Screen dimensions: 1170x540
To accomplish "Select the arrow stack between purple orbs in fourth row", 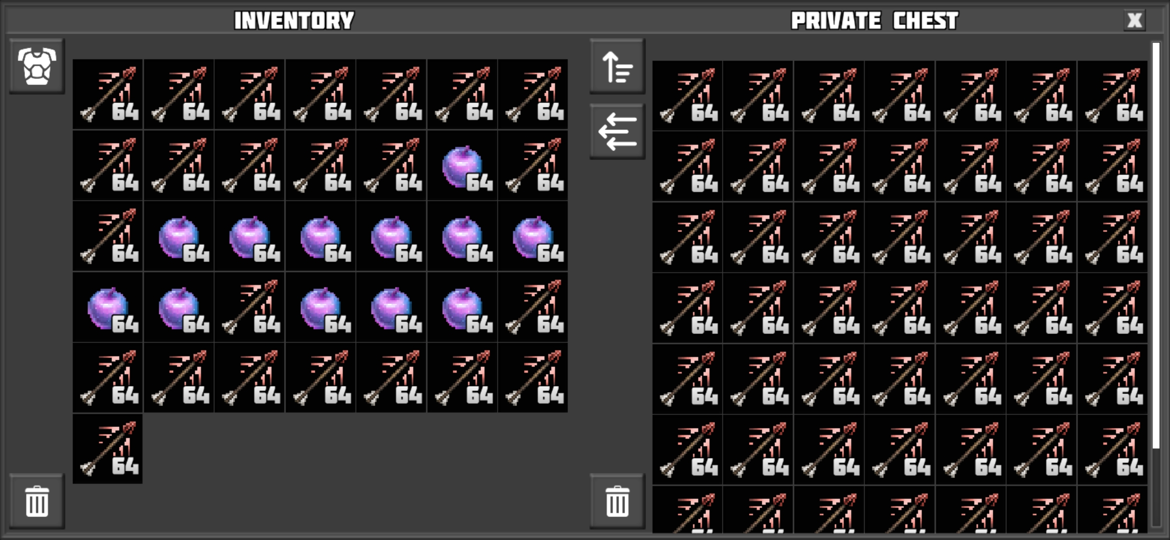I will tap(249, 307).
